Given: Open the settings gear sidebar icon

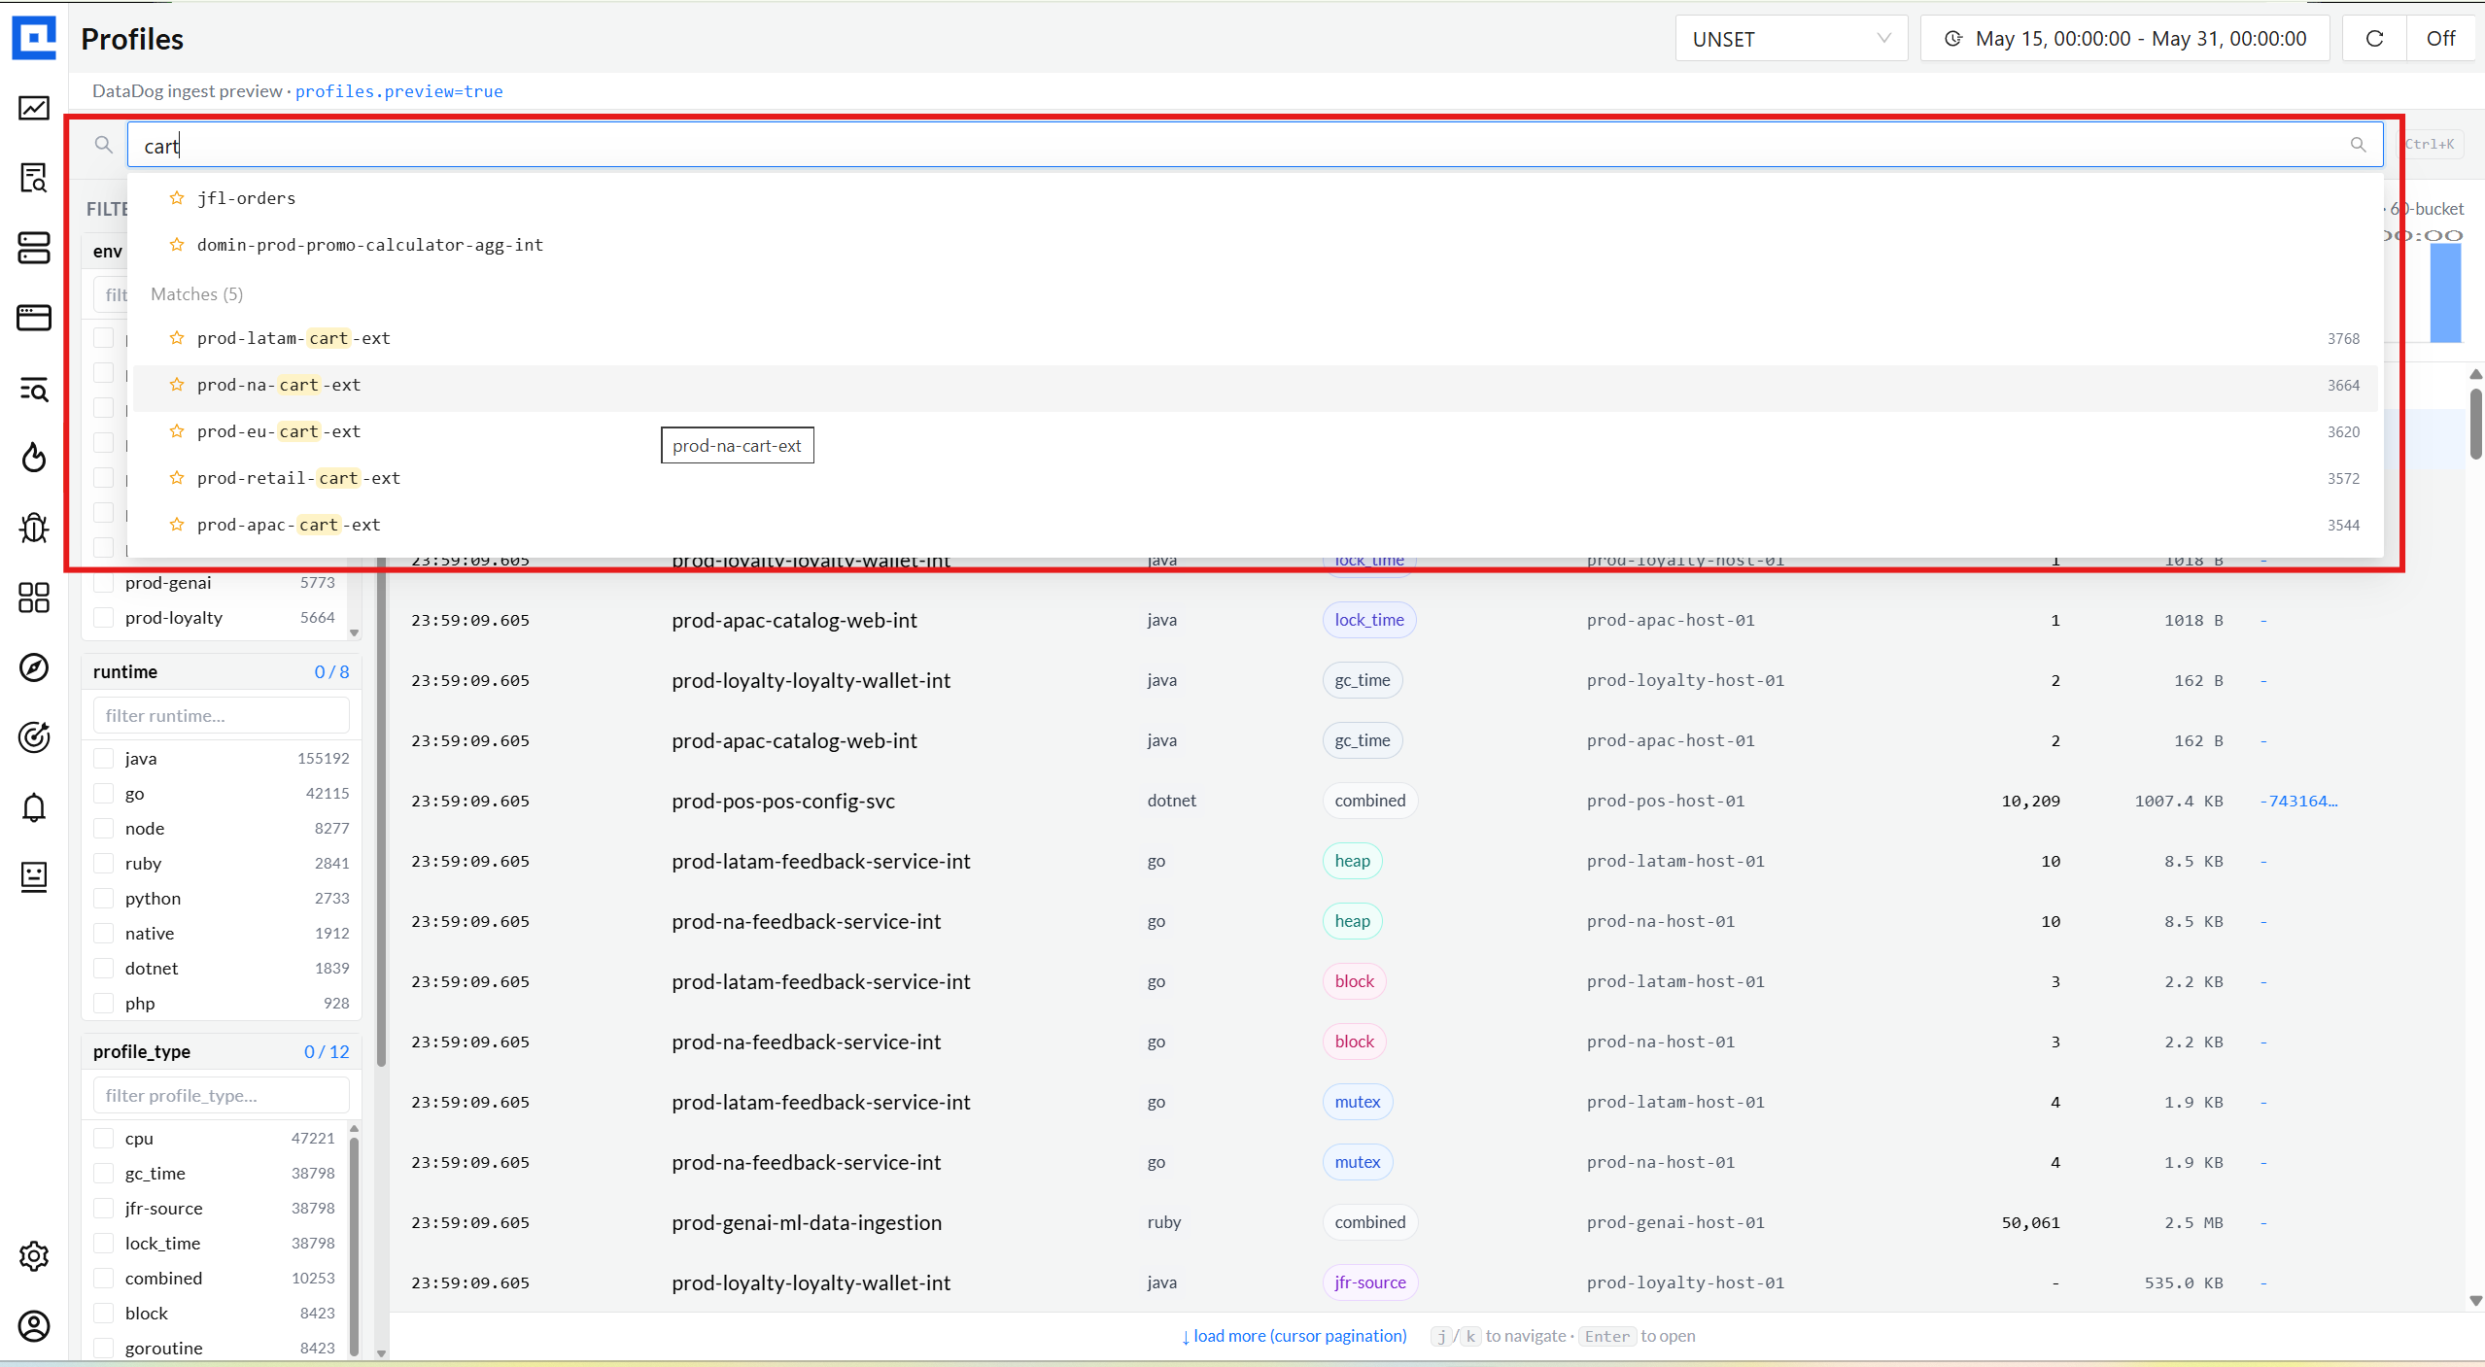Looking at the screenshot, I should tap(34, 1256).
